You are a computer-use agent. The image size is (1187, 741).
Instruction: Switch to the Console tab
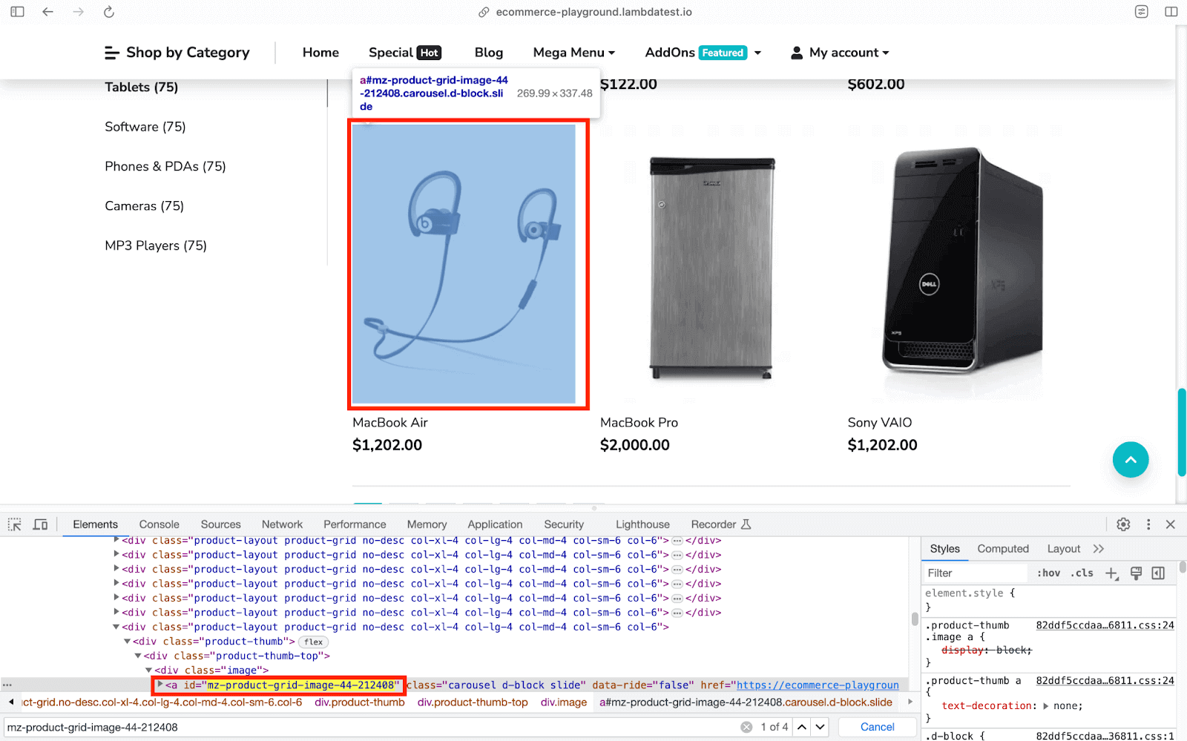click(160, 524)
